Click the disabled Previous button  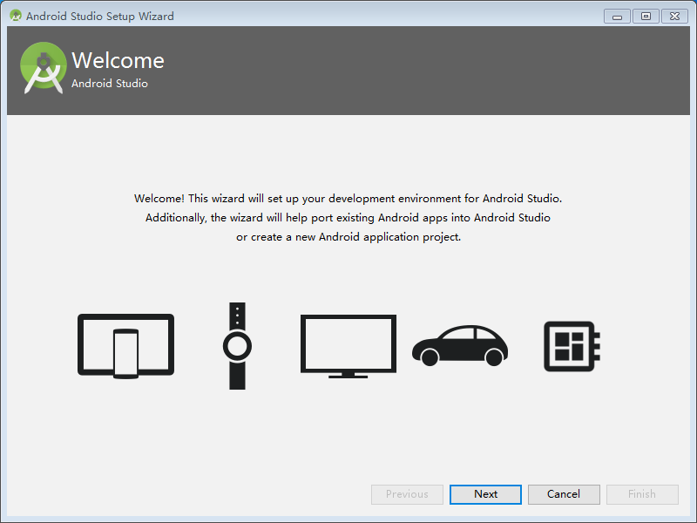point(407,494)
